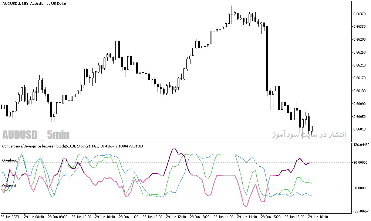This screenshot has width=371, height=221.
Task: Click the AUDUSD _ 5min watermark text
Action: [36, 135]
